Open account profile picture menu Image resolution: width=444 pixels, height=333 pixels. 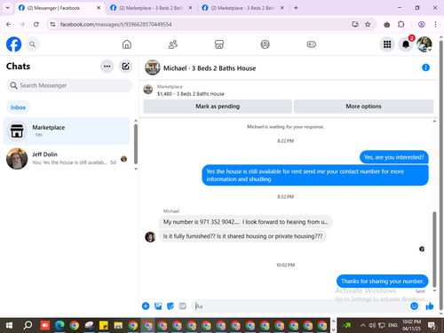424,44
